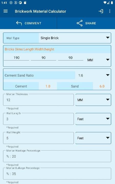Tap the Wi-Fi status icon

[x=105, y=3]
